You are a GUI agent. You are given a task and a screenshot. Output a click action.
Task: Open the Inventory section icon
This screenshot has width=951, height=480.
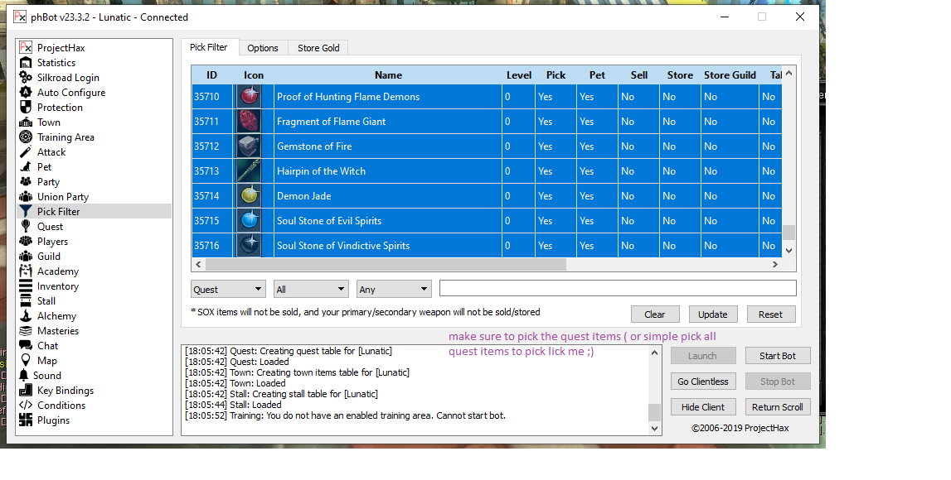26,286
